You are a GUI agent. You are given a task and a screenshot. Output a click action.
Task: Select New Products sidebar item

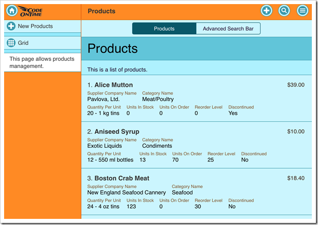43,26
